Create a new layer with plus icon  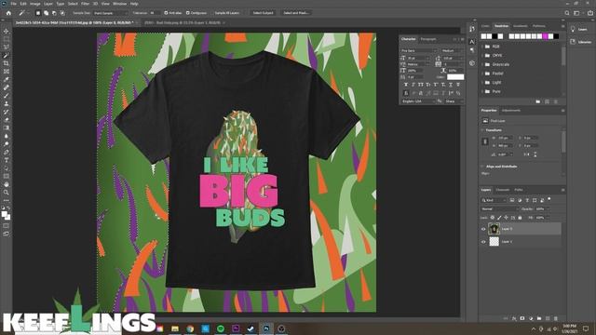[x=548, y=318]
